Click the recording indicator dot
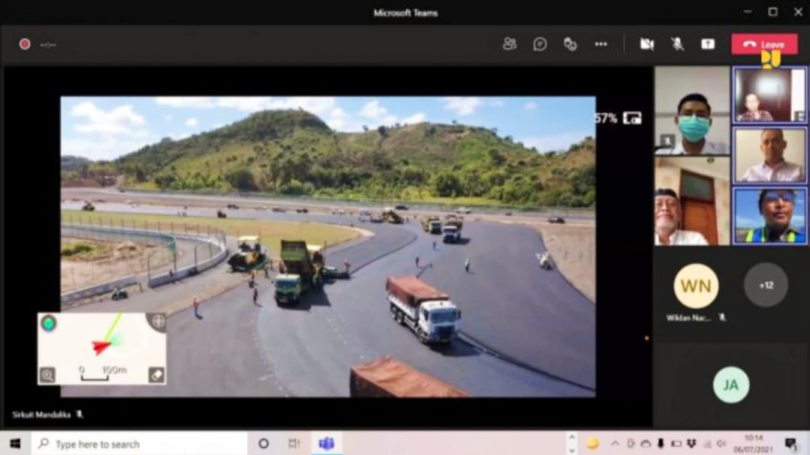This screenshot has width=810, height=455. point(25,44)
